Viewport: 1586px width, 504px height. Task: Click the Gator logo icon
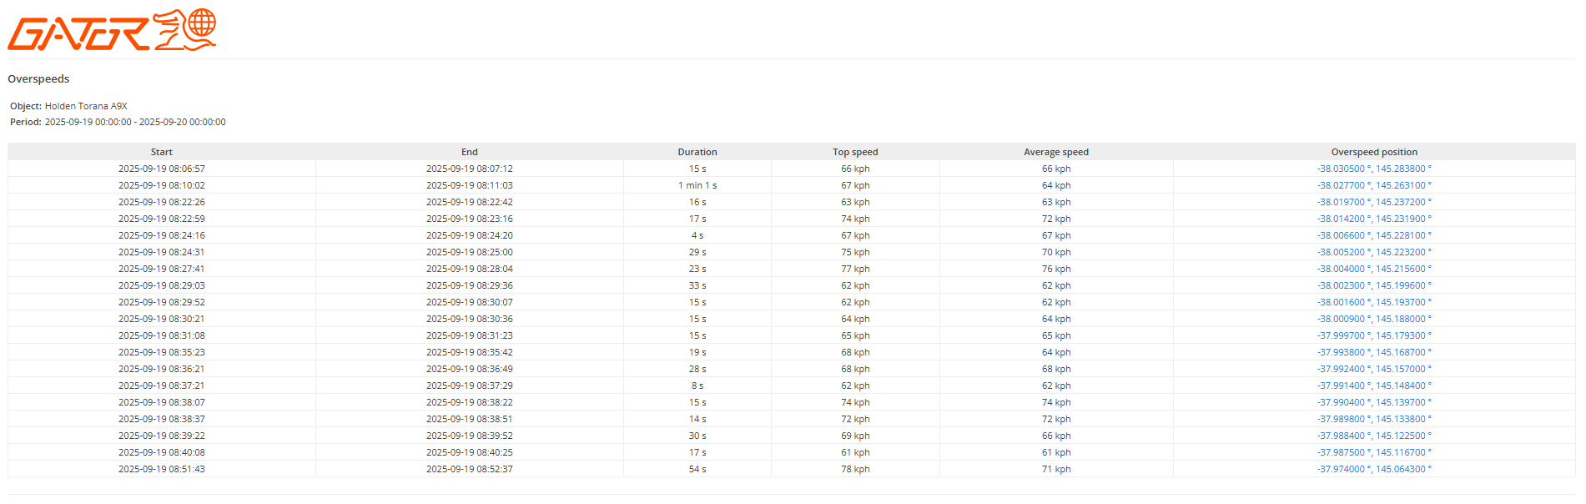pos(112,31)
